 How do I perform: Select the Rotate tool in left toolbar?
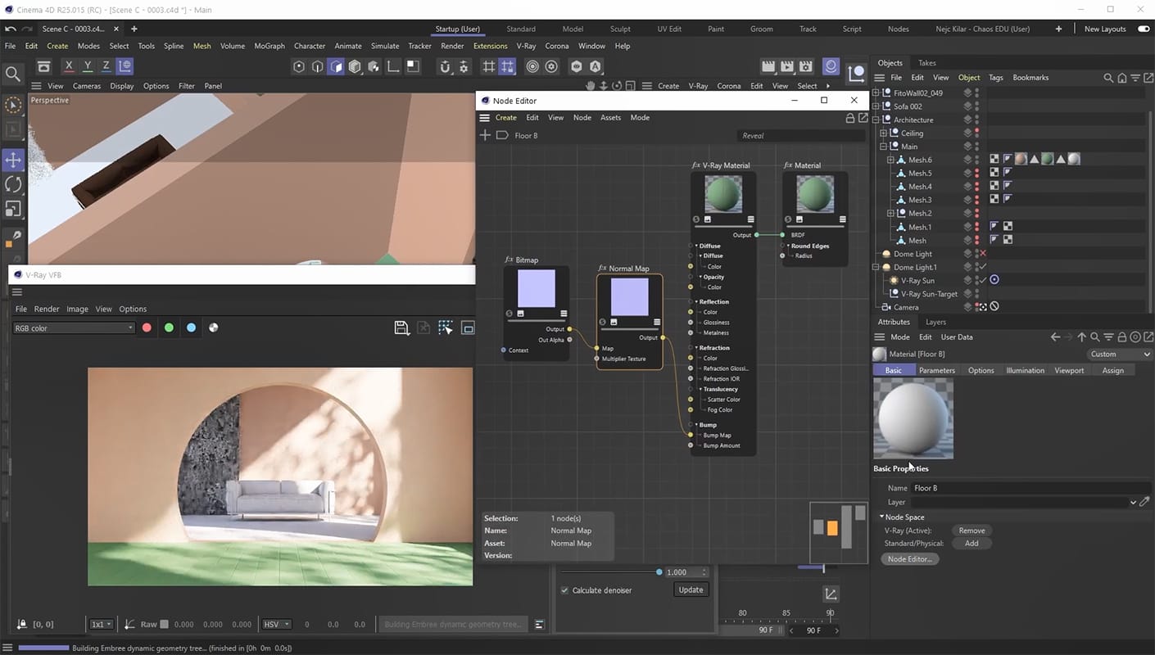pyautogui.click(x=13, y=185)
